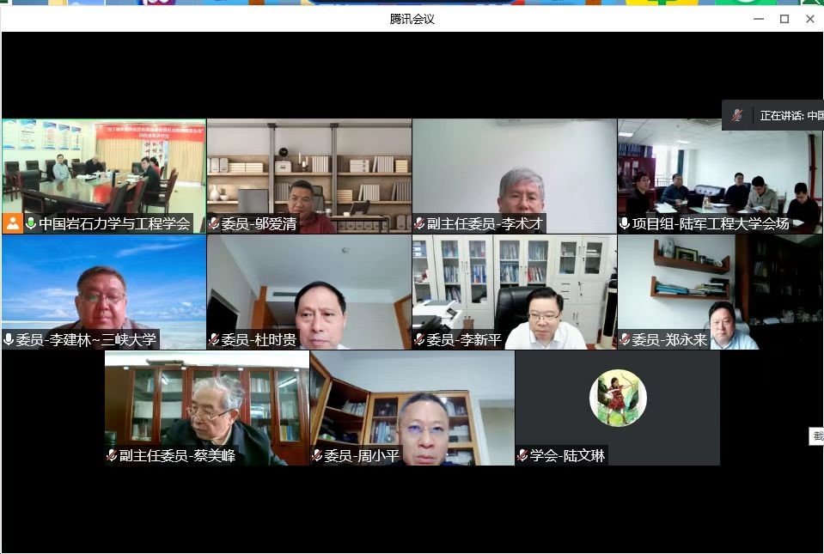Click the orange host icon on 中国岩石力学与工程学会 tile
The width and height of the screenshot is (824, 554).
[13, 223]
